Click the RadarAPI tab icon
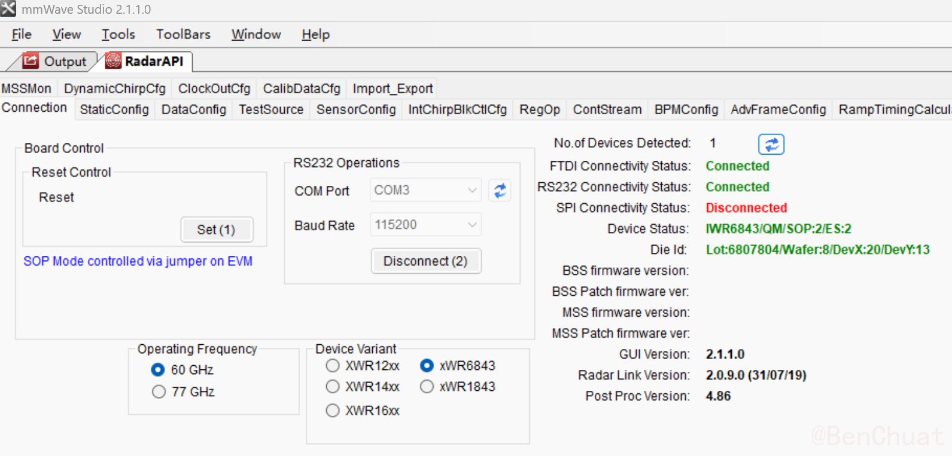952x456 pixels. click(113, 61)
